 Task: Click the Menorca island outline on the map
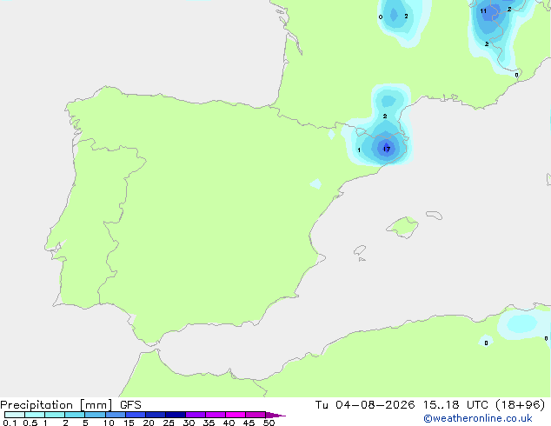click(x=435, y=215)
